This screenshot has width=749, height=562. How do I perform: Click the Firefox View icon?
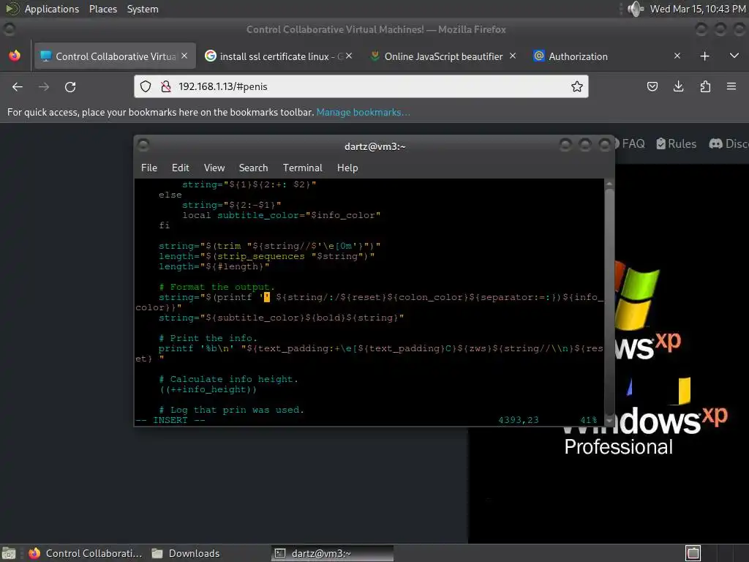(x=15, y=56)
